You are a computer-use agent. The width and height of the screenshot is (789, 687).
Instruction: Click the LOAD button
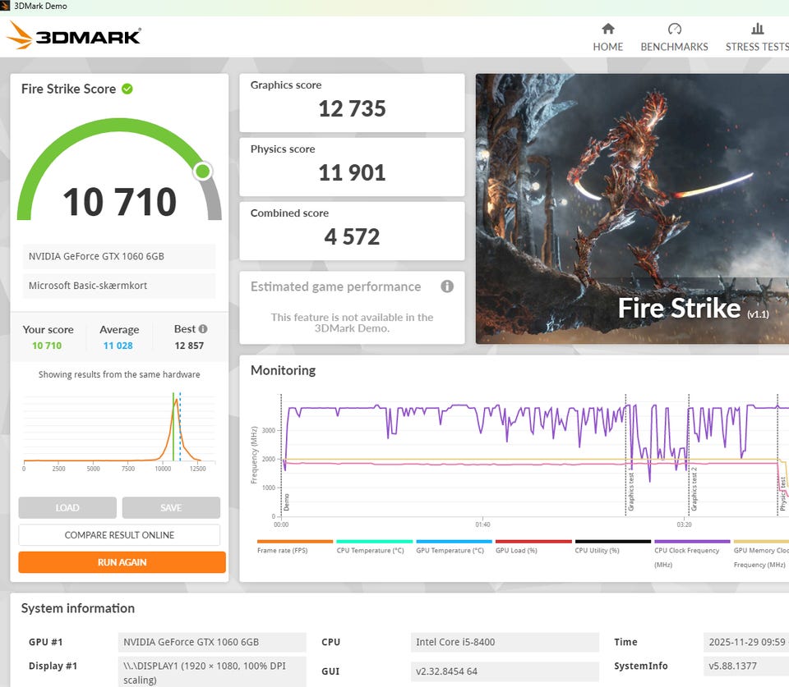[x=67, y=507]
